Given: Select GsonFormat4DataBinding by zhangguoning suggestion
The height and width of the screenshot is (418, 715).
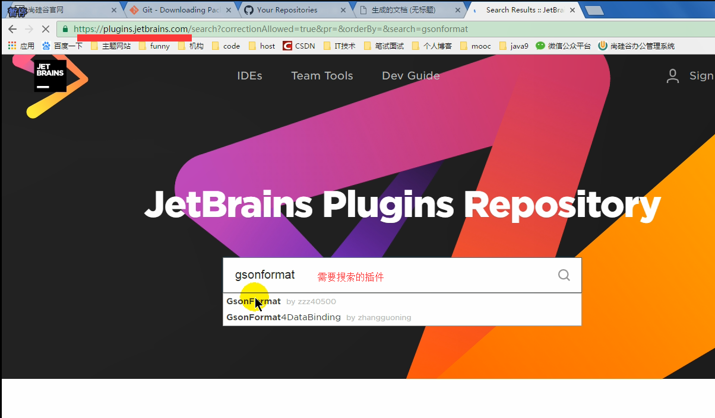Looking at the screenshot, I should point(402,317).
